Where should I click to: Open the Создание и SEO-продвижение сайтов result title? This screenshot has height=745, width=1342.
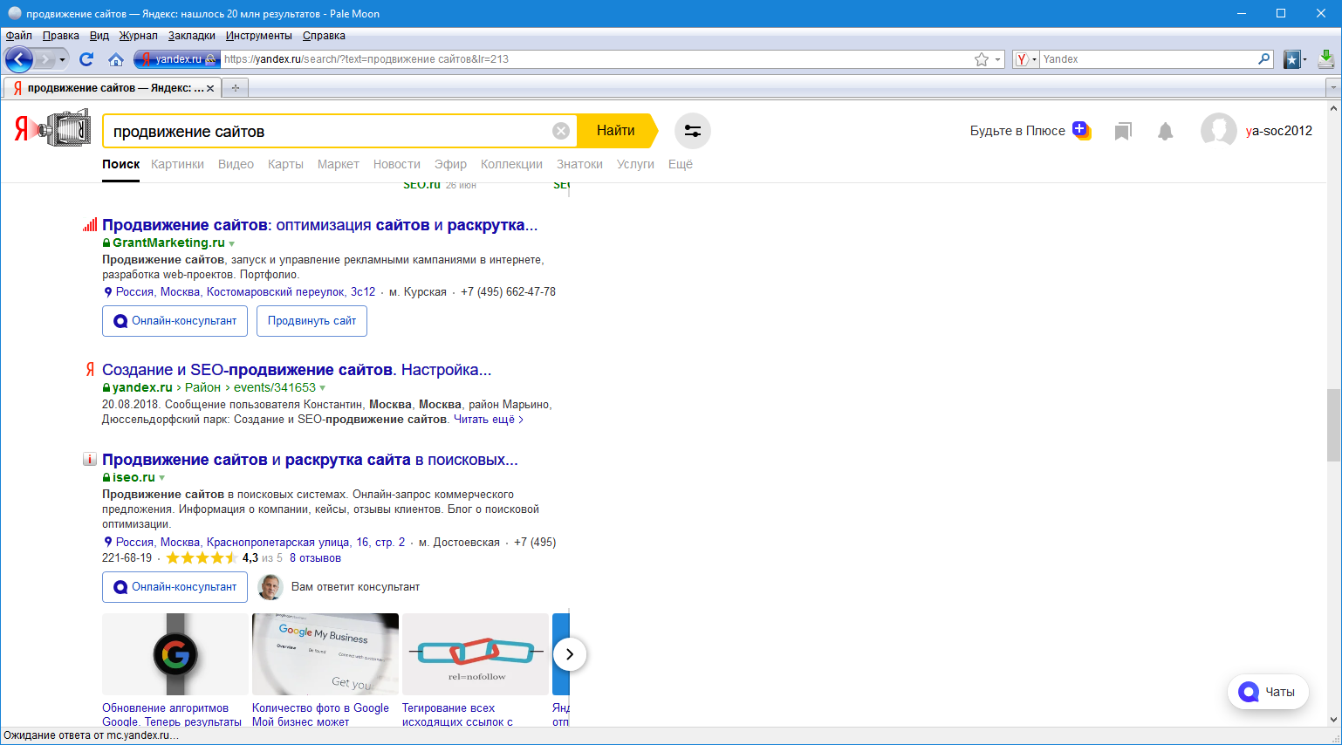[297, 370]
